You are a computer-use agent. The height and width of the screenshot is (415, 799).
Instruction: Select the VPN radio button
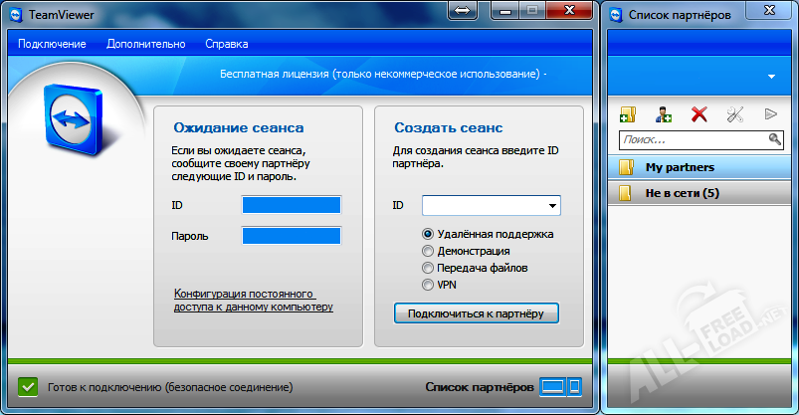[x=429, y=285]
